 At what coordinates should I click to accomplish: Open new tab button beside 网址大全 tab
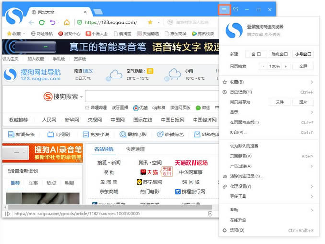[98, 12]
